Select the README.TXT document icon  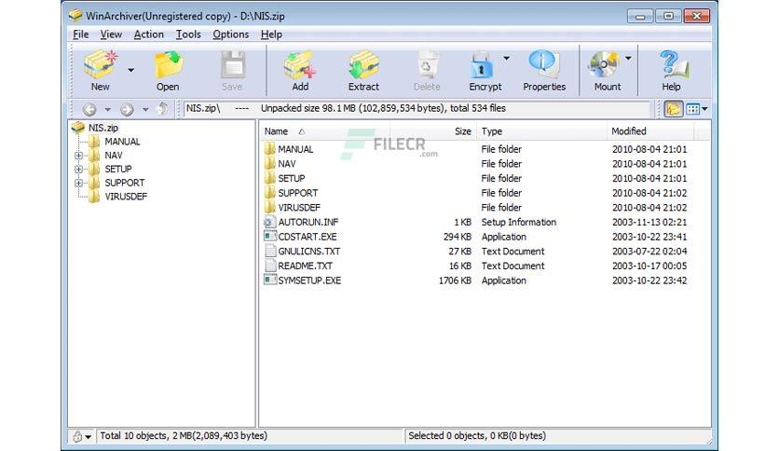[270, 266]
